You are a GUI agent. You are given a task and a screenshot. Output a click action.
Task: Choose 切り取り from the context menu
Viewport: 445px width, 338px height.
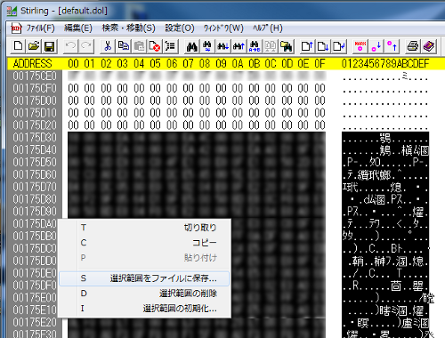[145, 228]
